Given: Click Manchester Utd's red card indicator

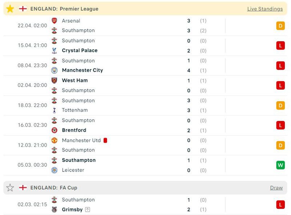Looking at the screenshot, I should 105,140.
